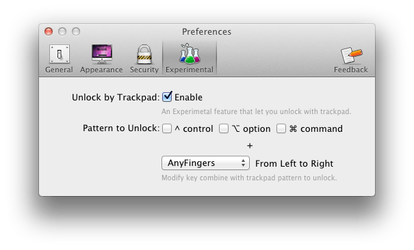Open the General preferences light switch icon

point(60,54)
